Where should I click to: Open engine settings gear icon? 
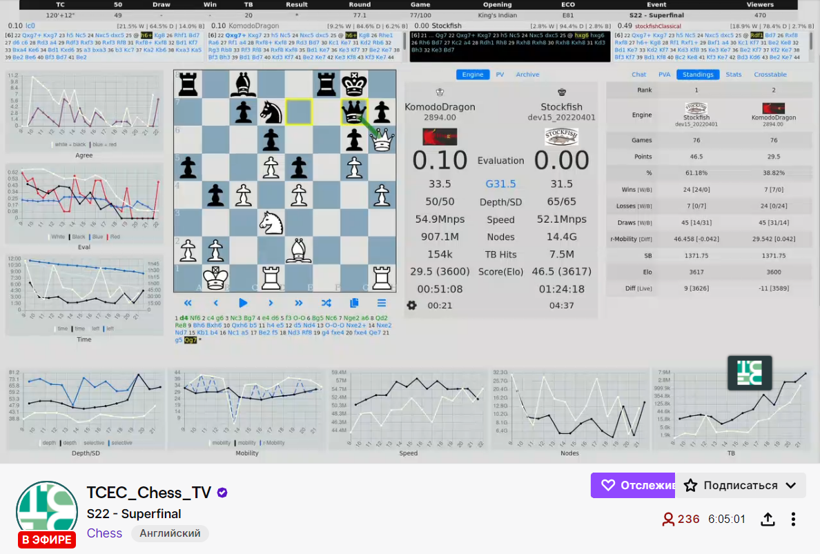click(411, 305)
